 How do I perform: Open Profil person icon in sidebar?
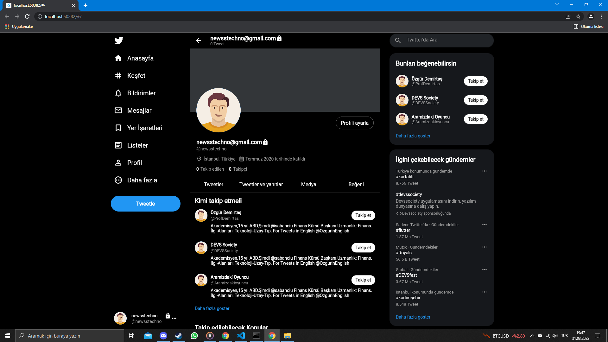[118, 163]
